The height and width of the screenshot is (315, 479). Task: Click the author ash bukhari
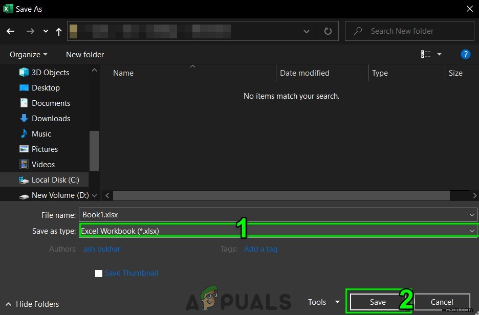103,249
